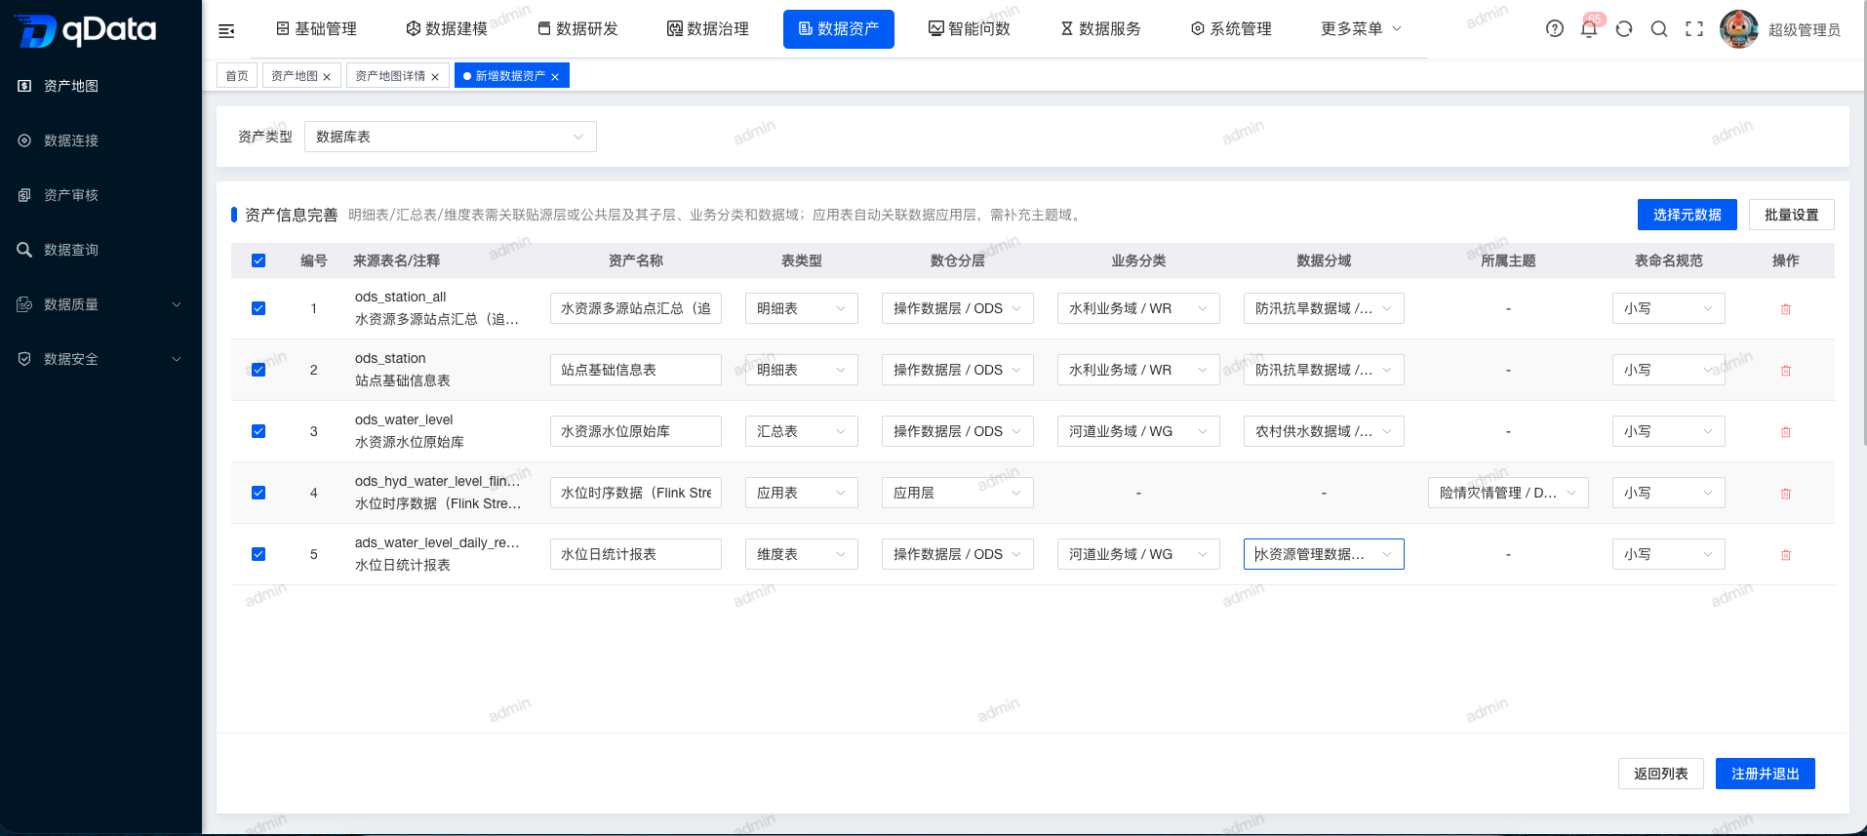Uncheck row 4 ods_hyd_water_level checkbox
The height and width of the screenshot is (836, 1867).
point(258,493)
